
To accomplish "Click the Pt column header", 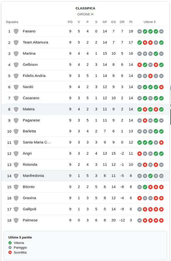I will click(131, 22).
